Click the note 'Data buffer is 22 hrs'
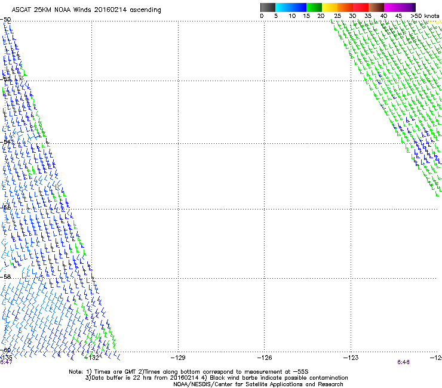The height and width of the screenshot is (388, 442). (x=122, y=378)
